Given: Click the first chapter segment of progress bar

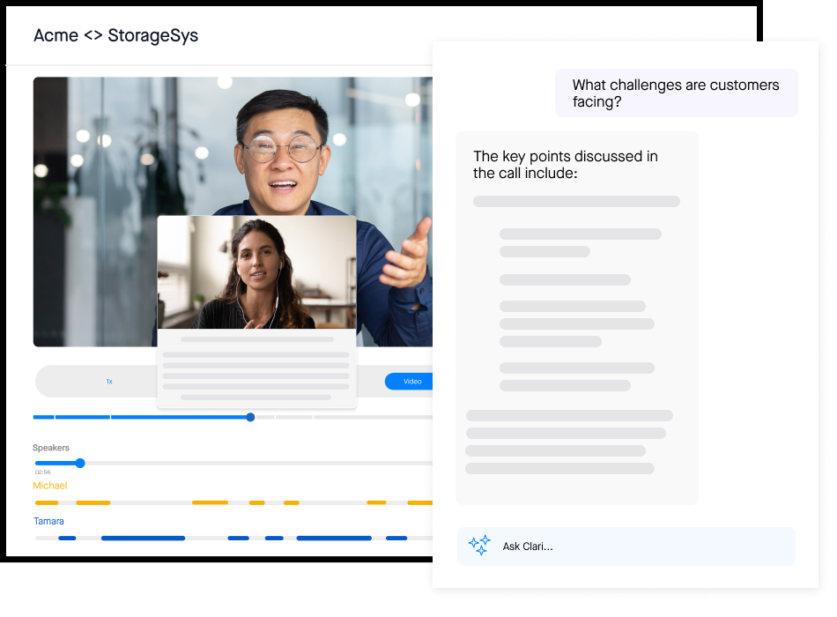Looking at the screenshot, I should pyautogui.click(x=43, y=417).
